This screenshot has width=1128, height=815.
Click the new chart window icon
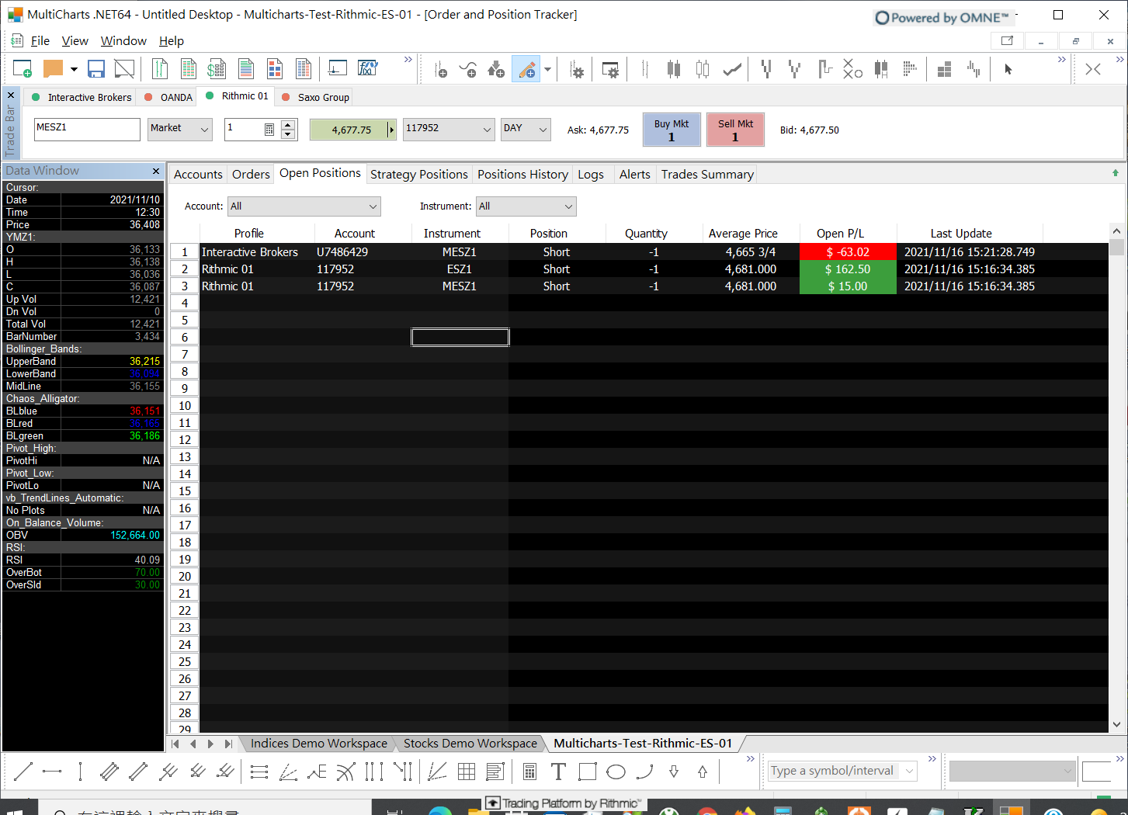23,69
